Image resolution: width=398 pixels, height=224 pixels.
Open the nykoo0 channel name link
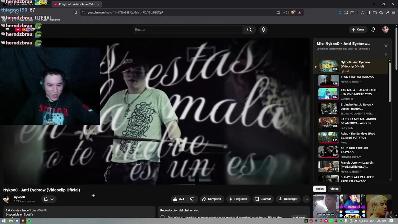coord(19,197)
